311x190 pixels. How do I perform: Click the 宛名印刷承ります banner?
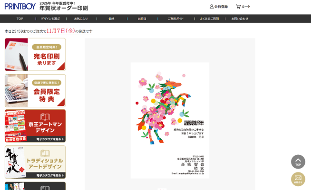[35, 55]
